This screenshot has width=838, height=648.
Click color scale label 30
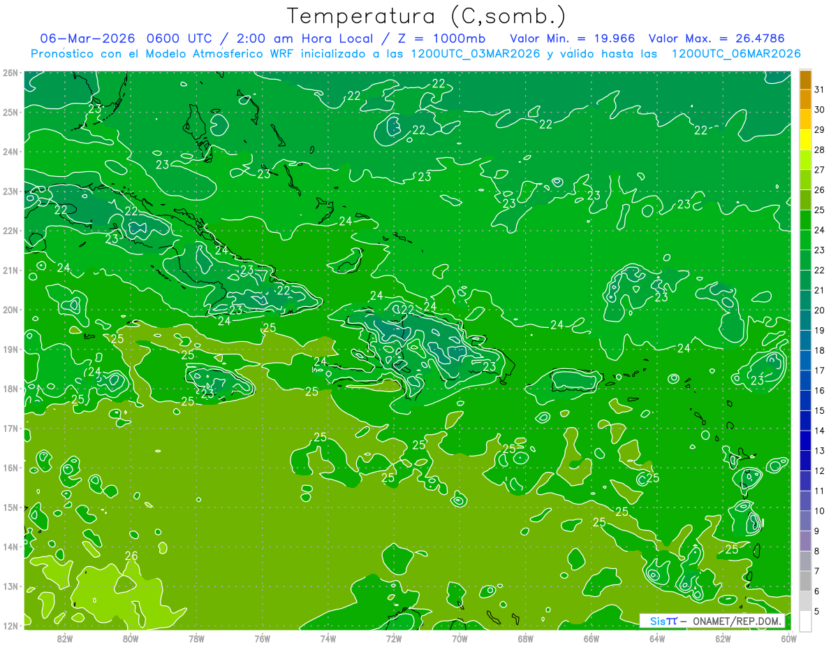[819, 110]
